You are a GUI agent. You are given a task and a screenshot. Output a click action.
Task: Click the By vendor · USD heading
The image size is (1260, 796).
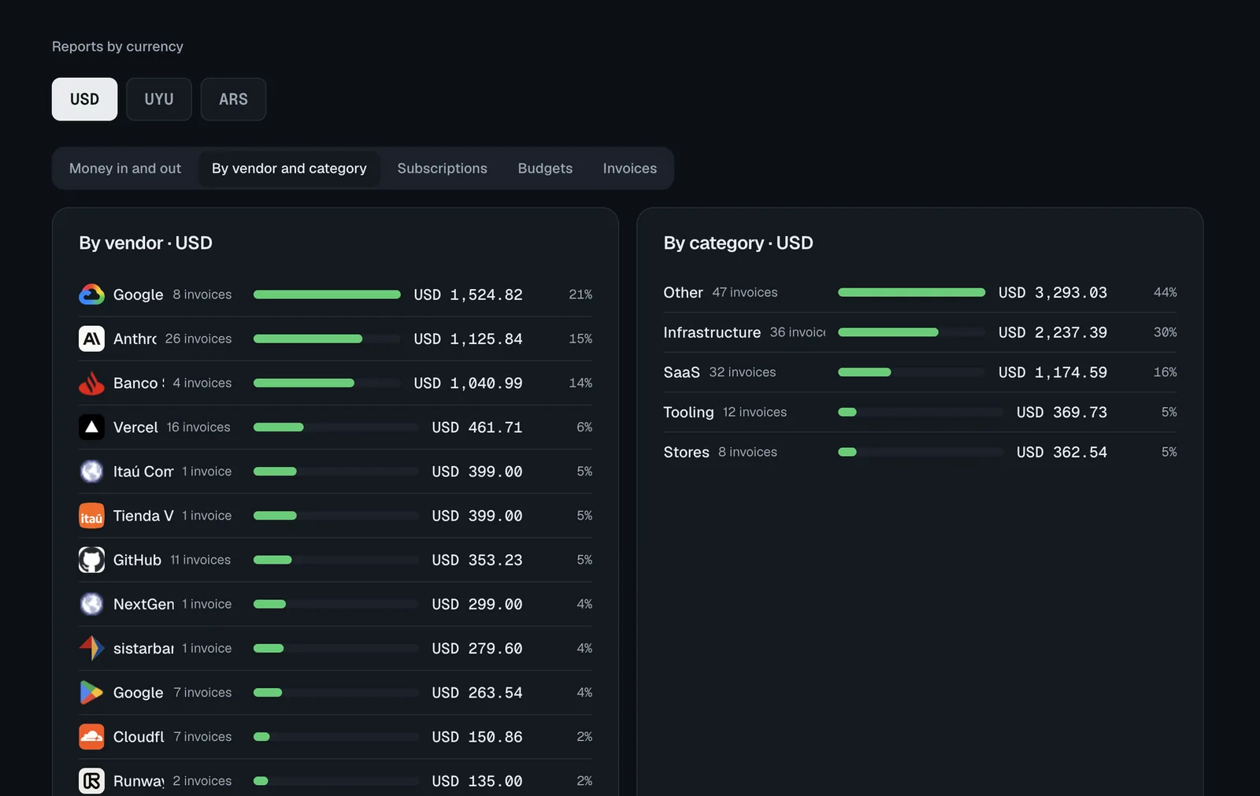coord(146,243)
